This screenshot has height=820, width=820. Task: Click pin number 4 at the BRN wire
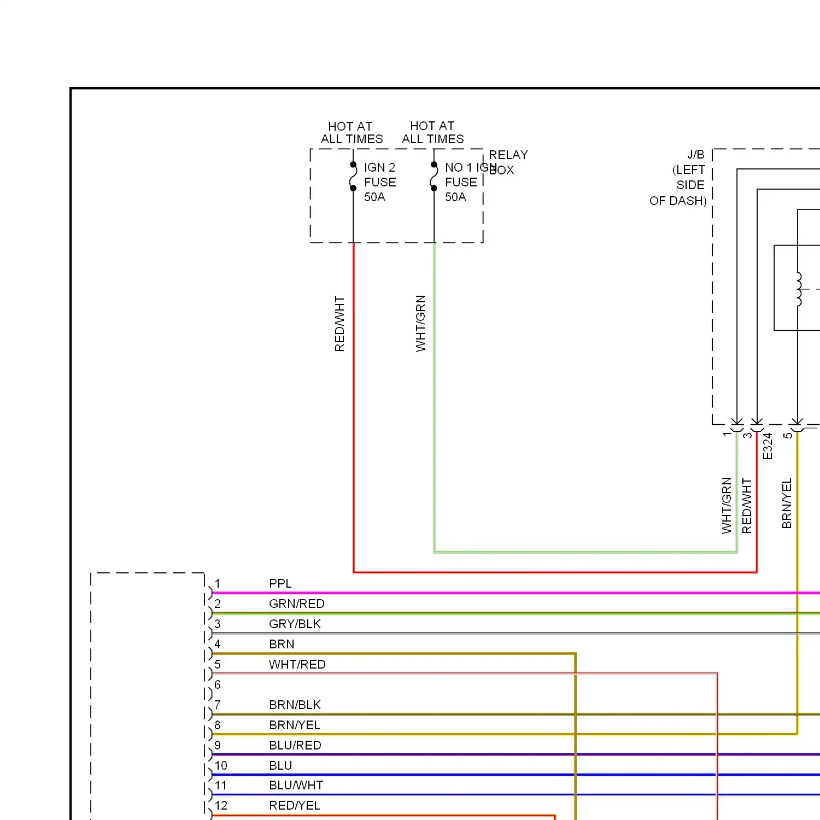pyautogui.click(x=218, y=644)
